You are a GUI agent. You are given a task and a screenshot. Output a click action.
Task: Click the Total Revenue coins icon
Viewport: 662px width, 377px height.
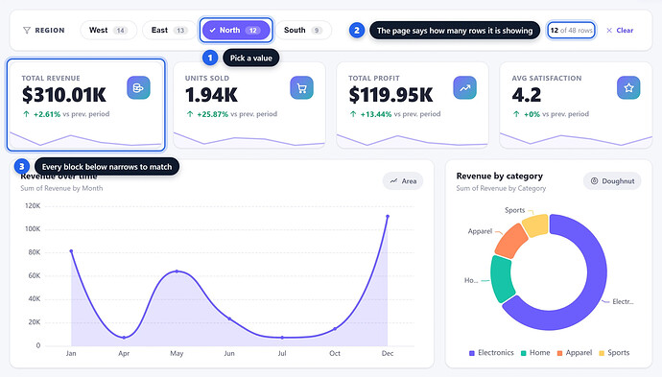tap(138, 88)
